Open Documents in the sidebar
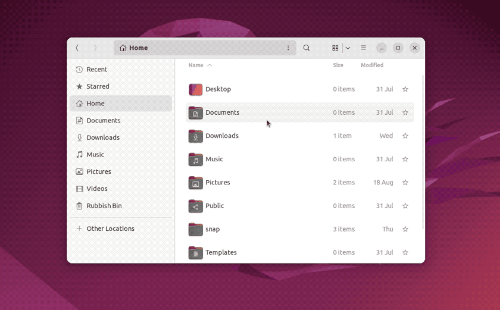 click(x=120, y=120)
